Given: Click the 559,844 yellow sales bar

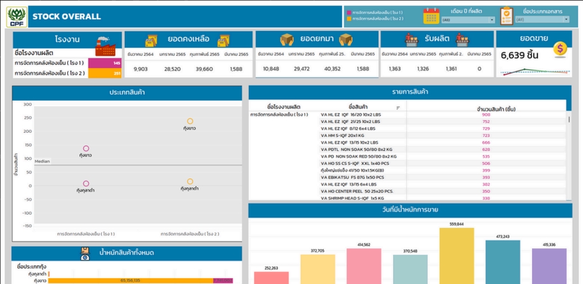Looking at the screenshot, I should tap(457, 255).
